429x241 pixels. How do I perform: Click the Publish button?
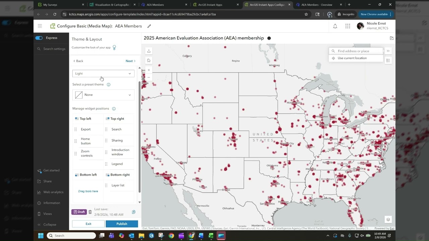point(122,224)
